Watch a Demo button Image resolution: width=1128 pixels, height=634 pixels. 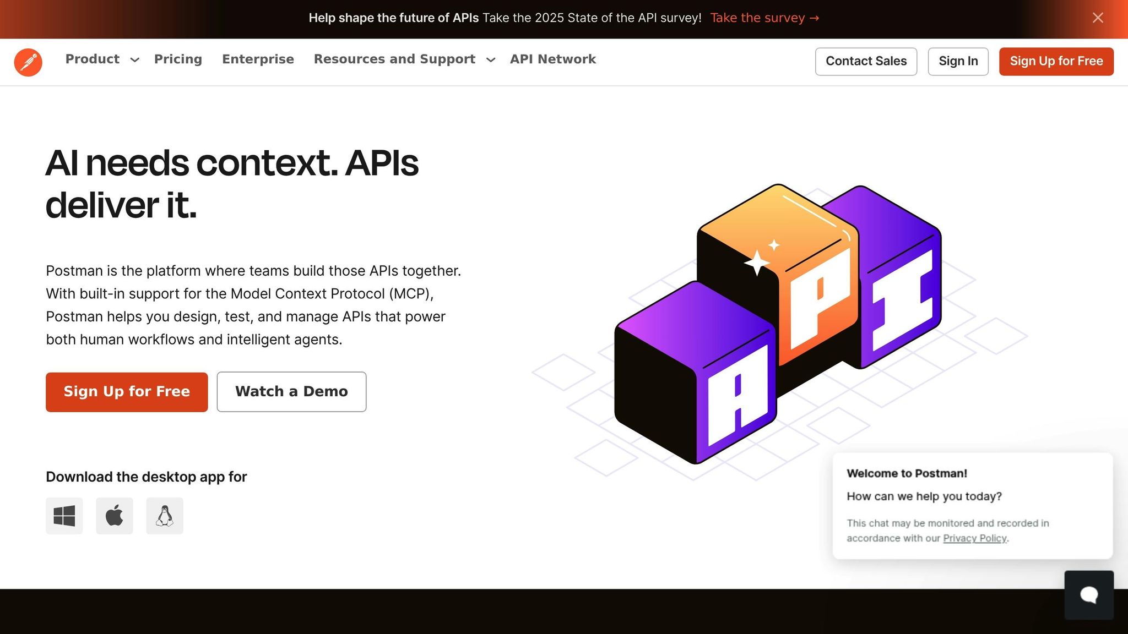(291, 392)
